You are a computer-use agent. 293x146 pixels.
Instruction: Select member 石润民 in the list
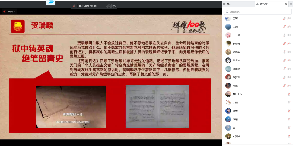pyautogui.click(x=237, y=136)
